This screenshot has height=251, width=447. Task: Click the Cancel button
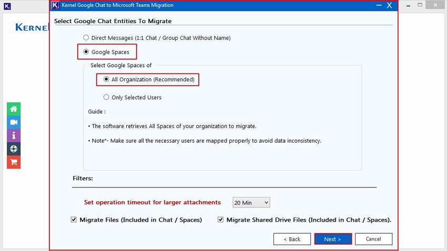point(373,239)
